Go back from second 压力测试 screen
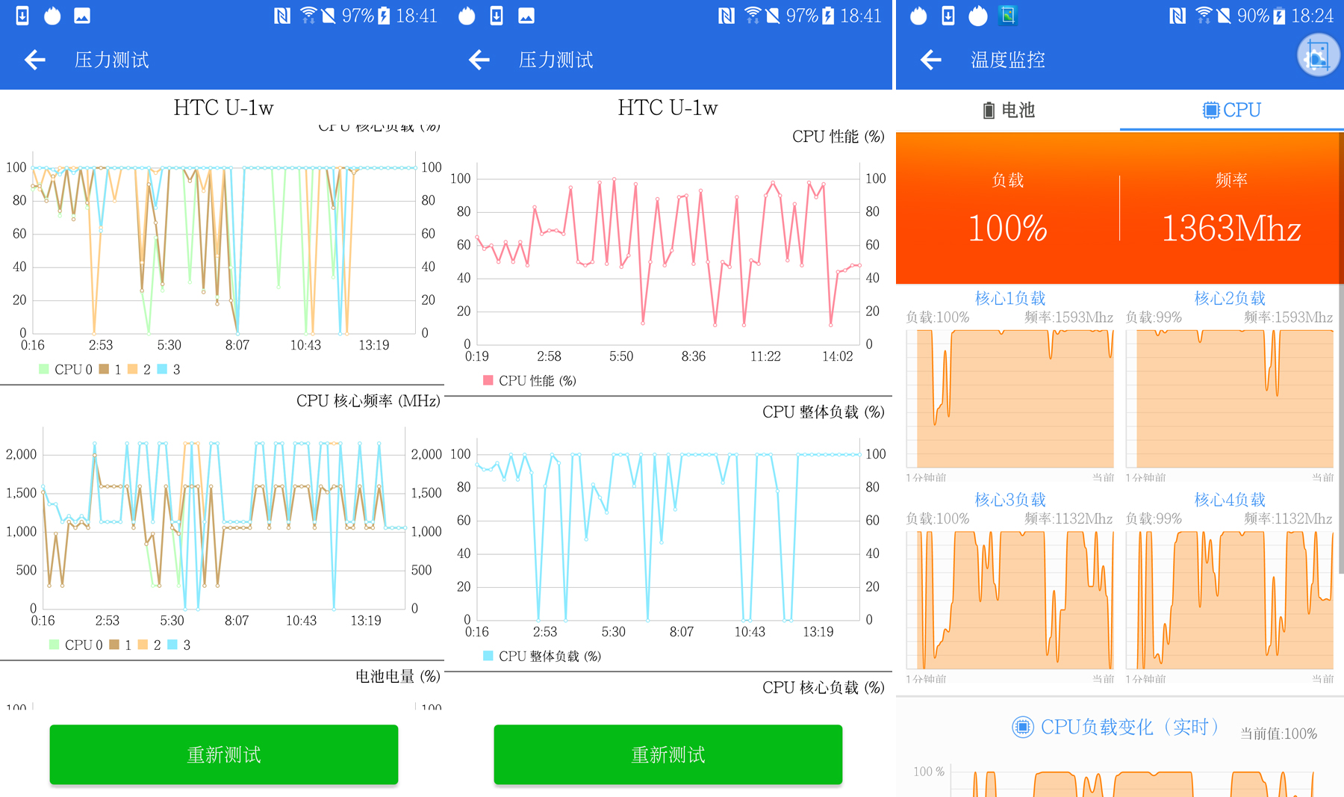Viewport: 1344px width, 797px height. click(479, 60)
